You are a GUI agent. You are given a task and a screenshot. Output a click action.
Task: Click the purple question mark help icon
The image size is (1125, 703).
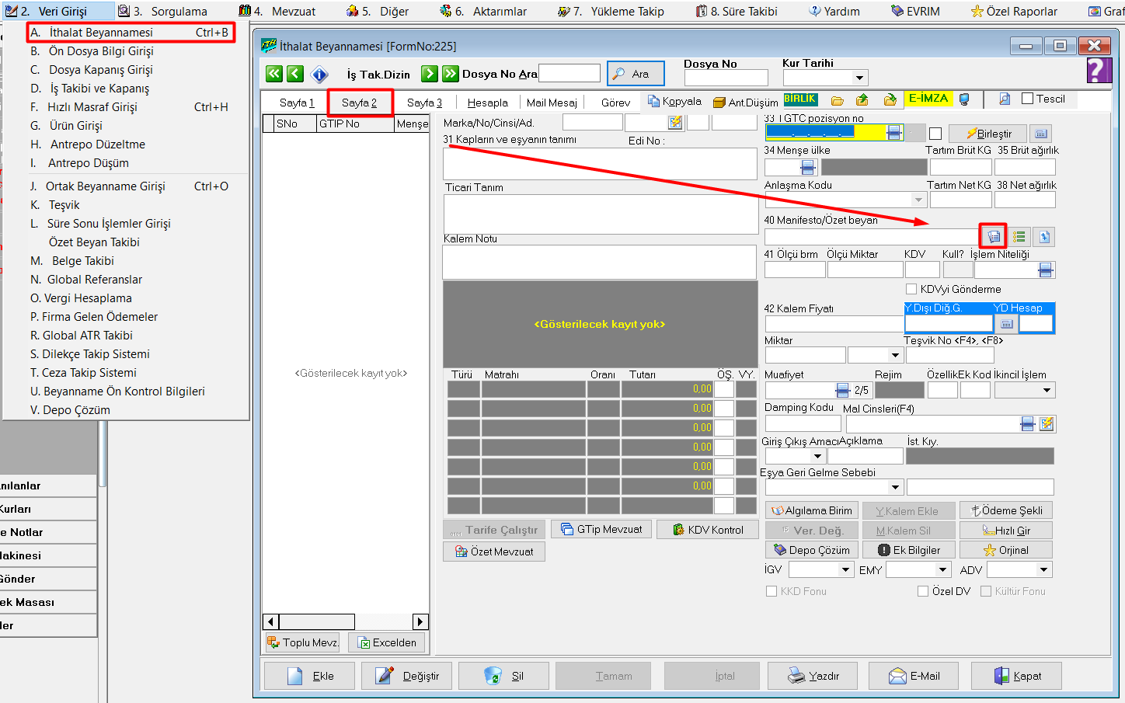point(1099,71)
